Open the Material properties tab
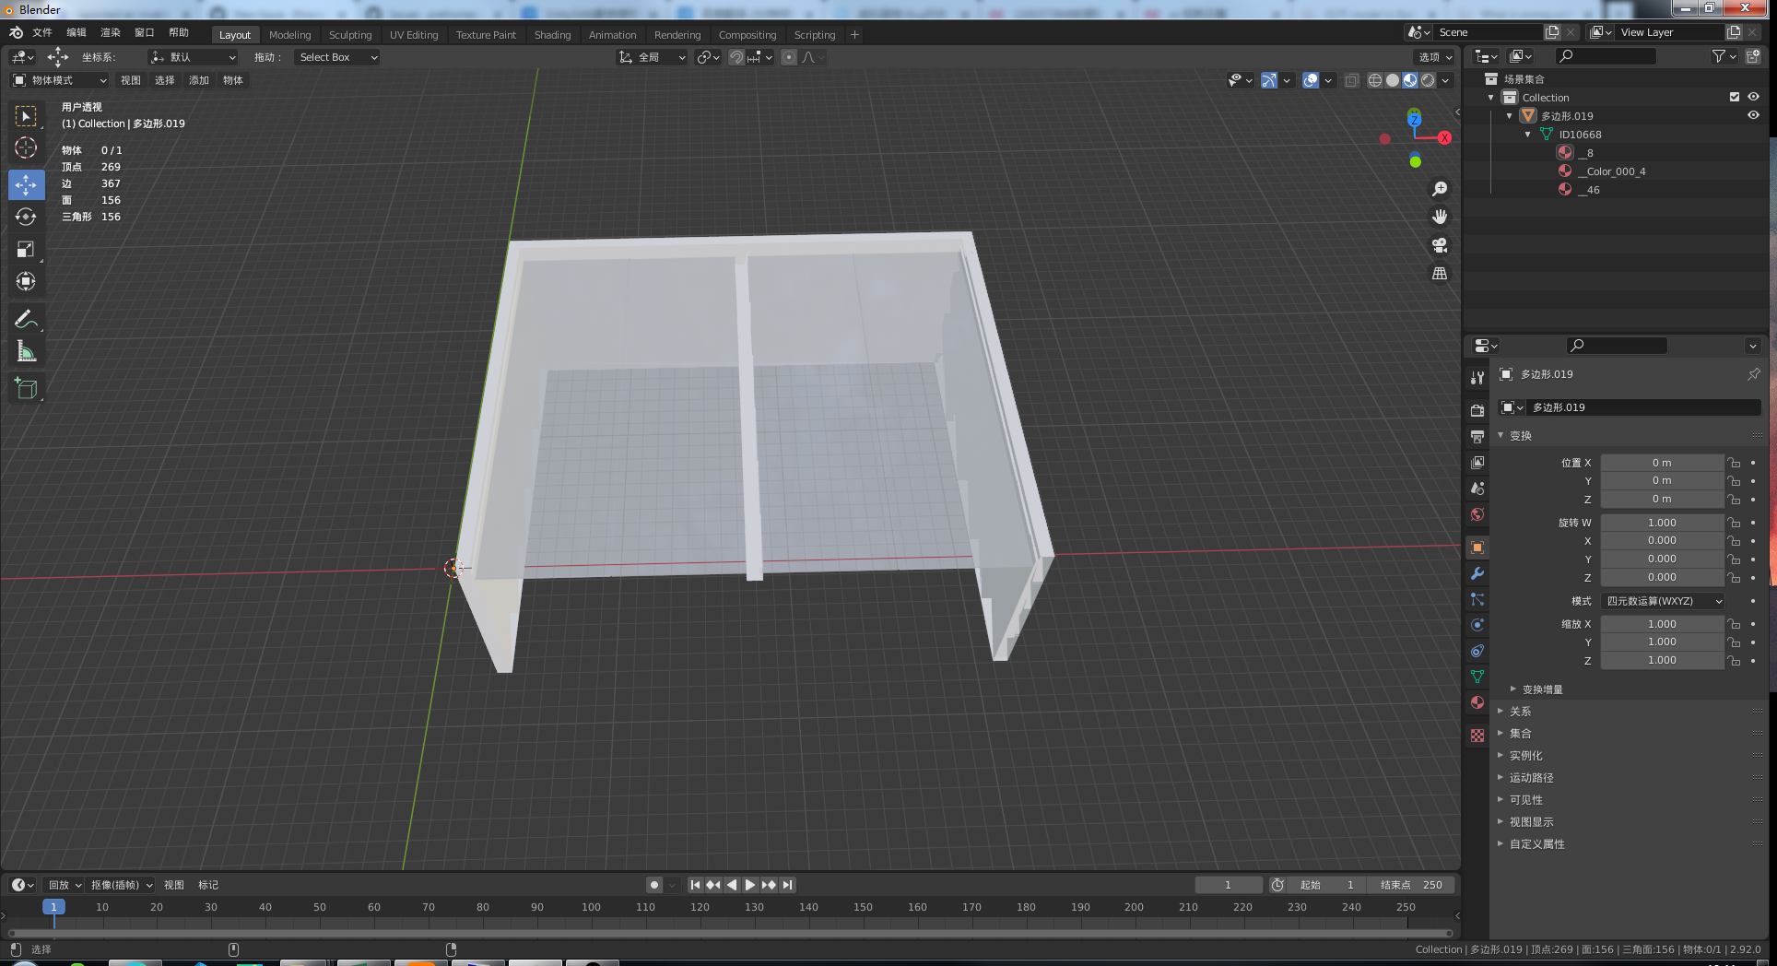The width and height of the screenshot is (1777, 966). (x=1477, y=703)
